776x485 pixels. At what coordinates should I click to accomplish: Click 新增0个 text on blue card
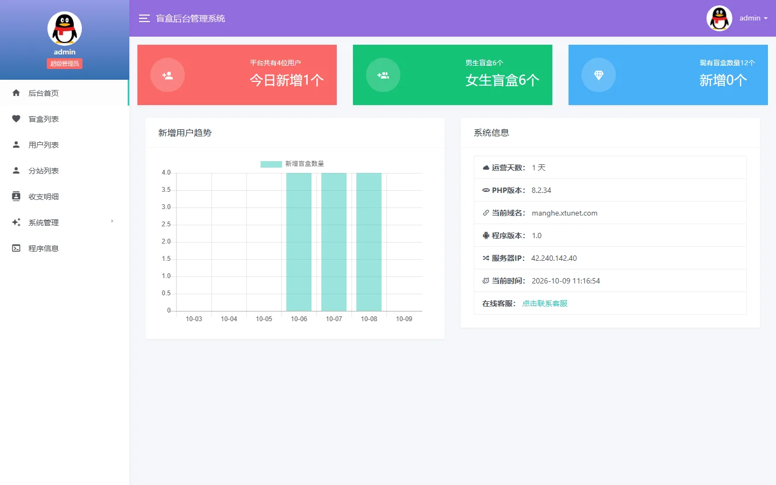723,80
